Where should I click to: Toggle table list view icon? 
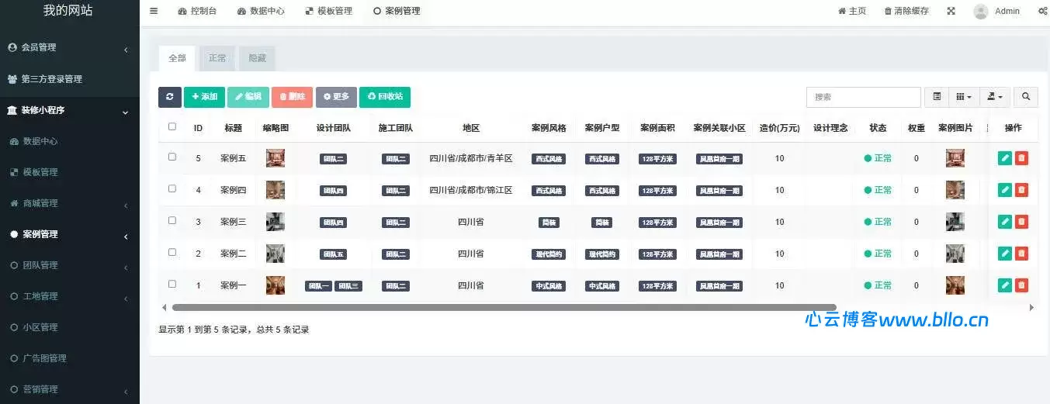point(937,97)
